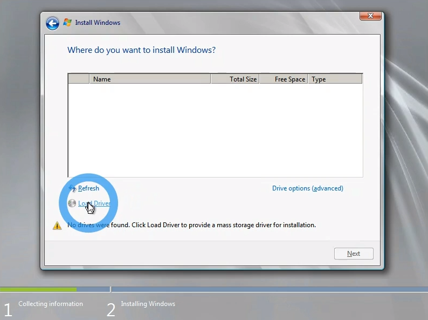The image size is (428, 320).
Task: Click the 'Collecting information' step label
Action: coord(51,304)
